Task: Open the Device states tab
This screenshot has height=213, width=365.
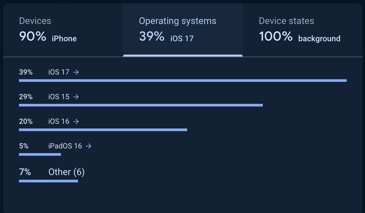Action: (x=302, y=30)
